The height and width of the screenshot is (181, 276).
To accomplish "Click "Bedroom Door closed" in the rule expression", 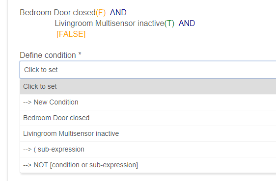I will 58,13.
